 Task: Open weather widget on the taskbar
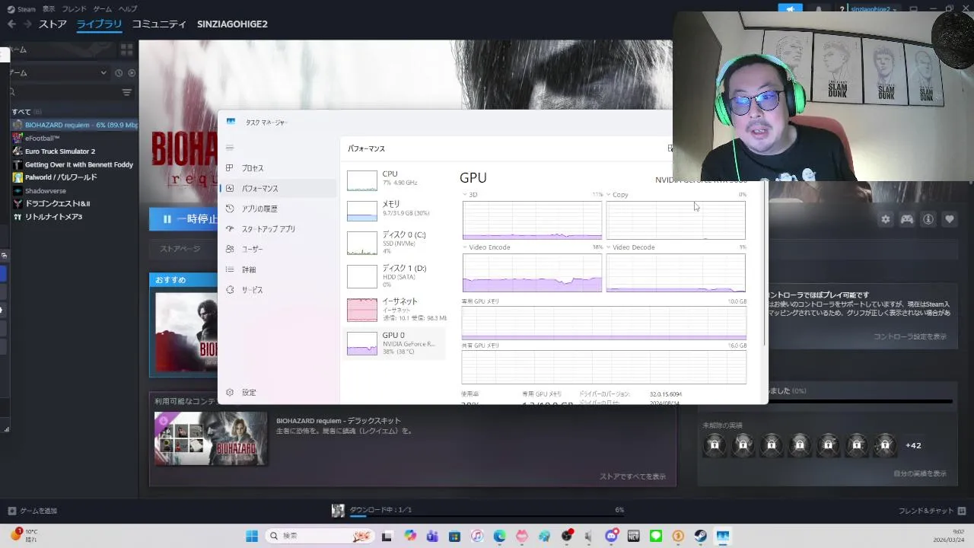pos(24,535)
